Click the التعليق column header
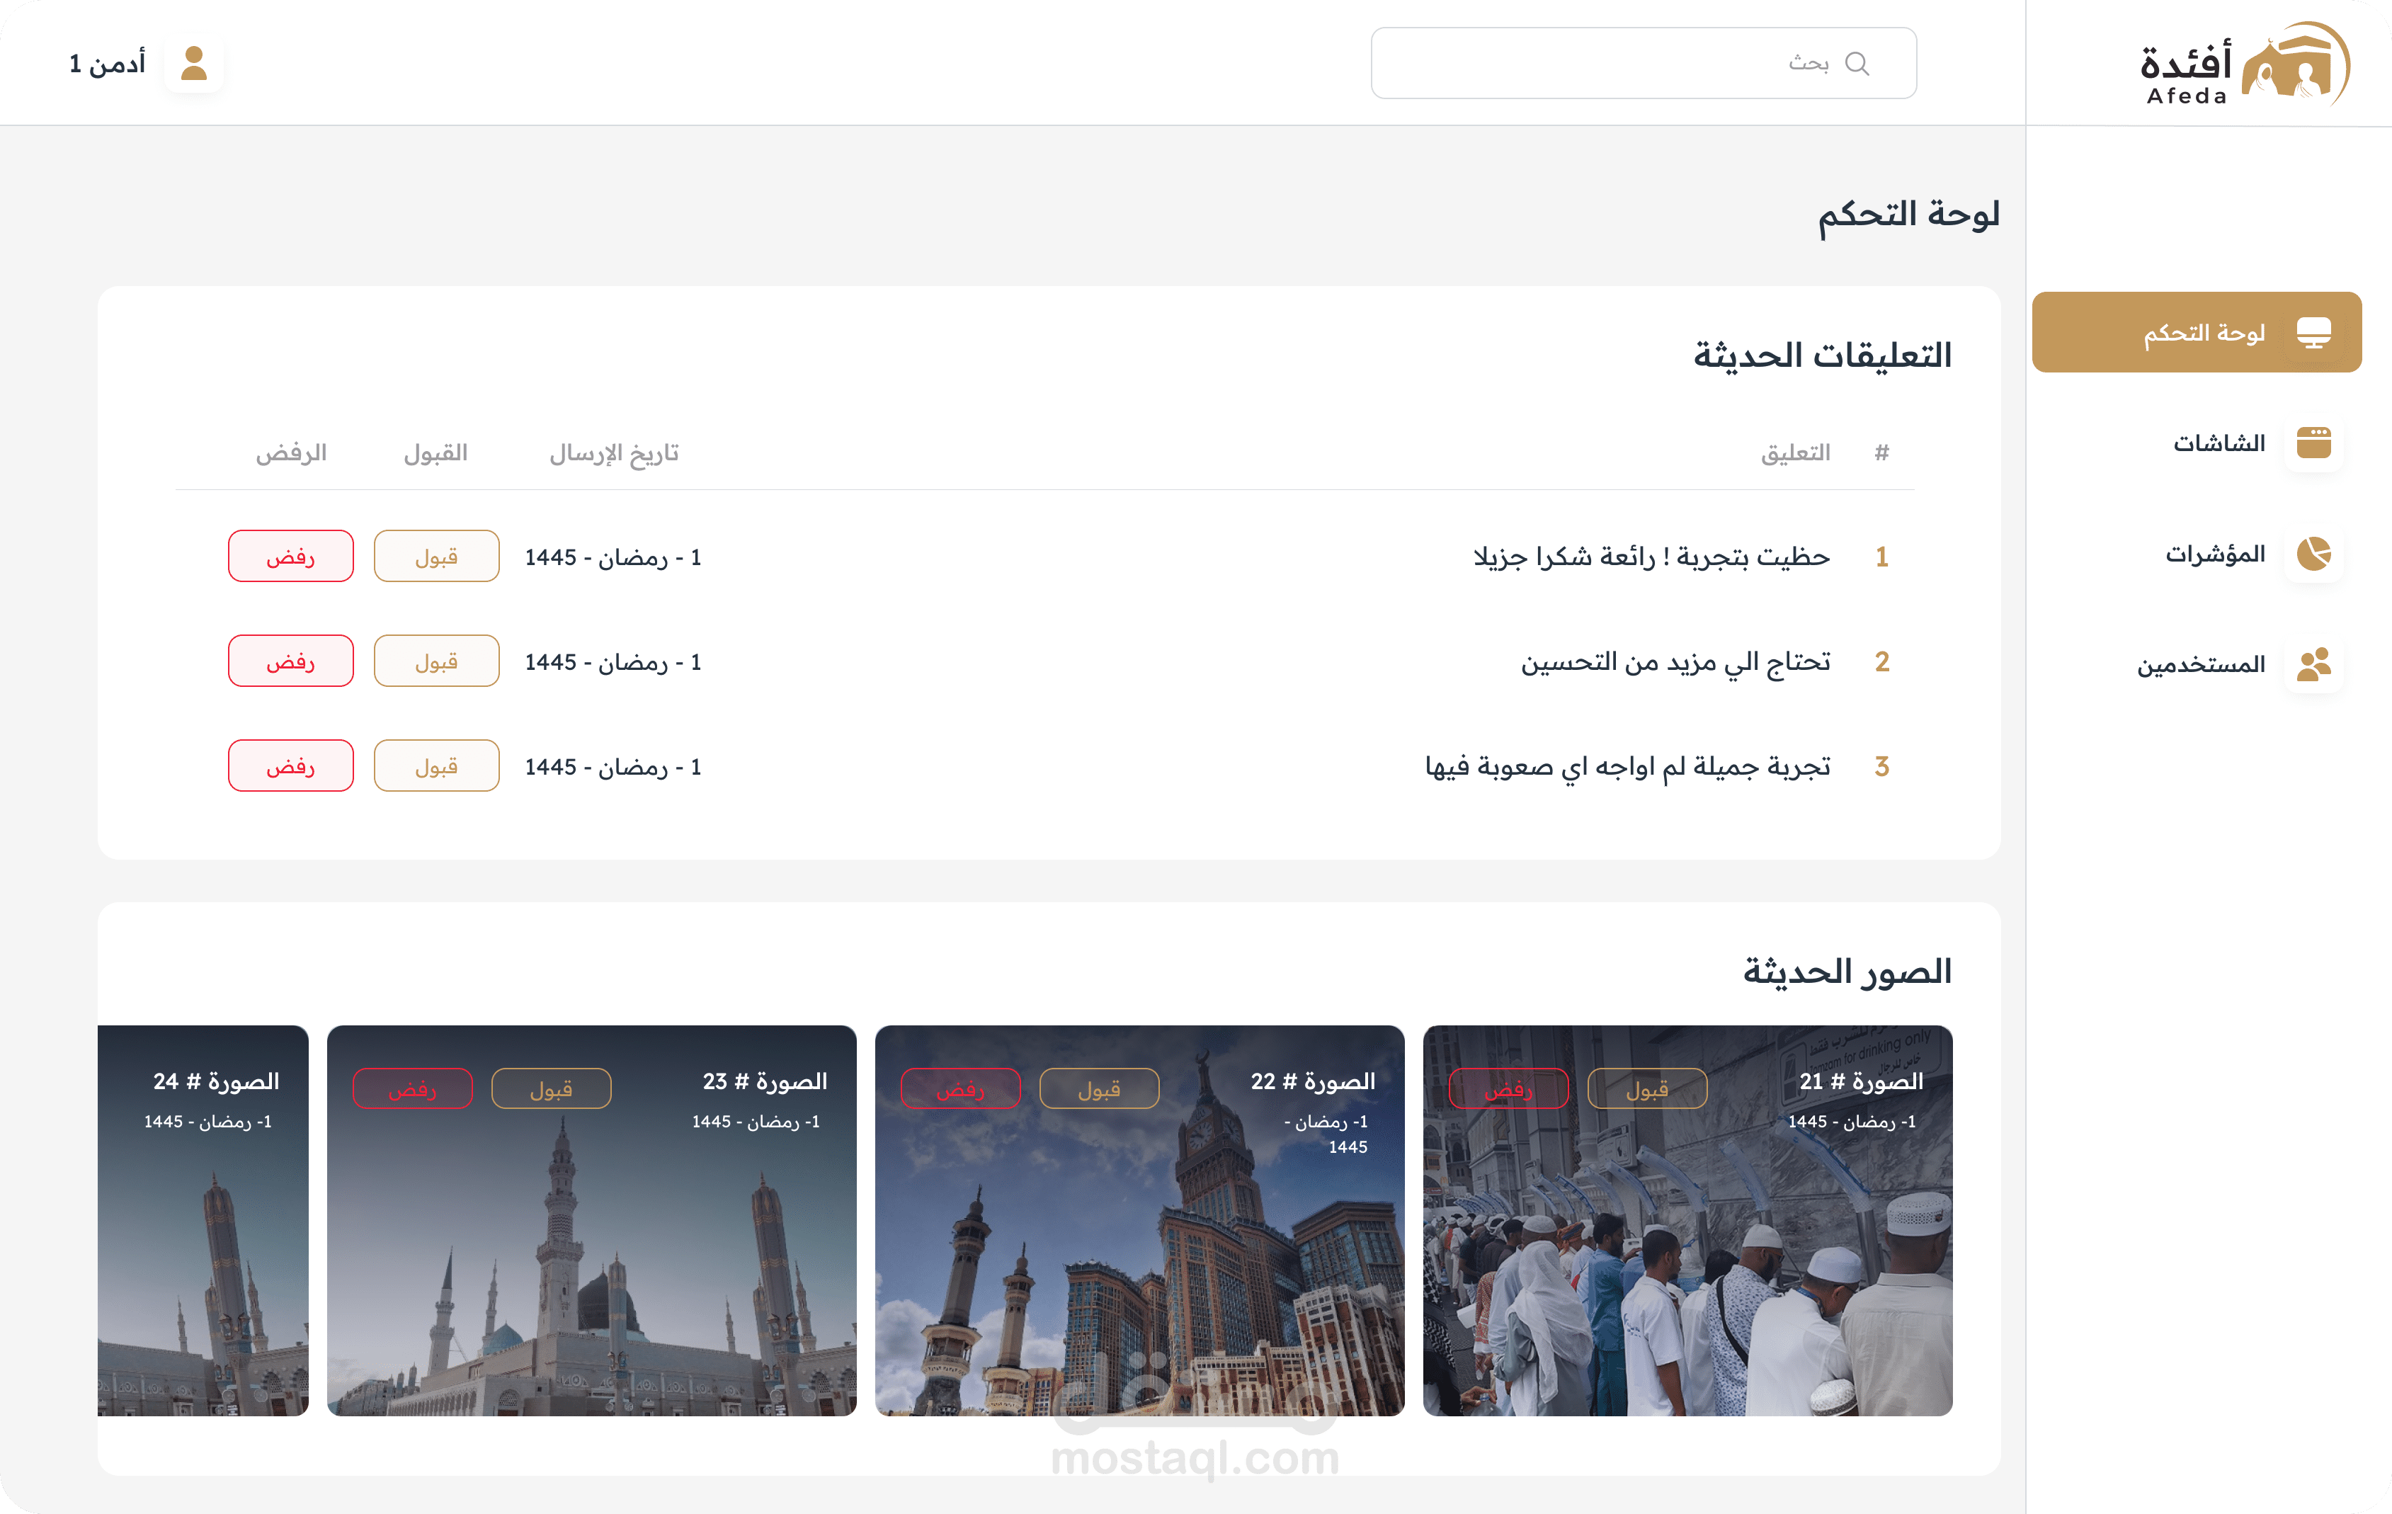Screen dimensions: 2392x1514 pos(1796,453)
